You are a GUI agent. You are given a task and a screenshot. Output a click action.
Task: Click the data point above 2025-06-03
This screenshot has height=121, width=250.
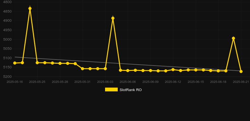(x=105, y=69)
